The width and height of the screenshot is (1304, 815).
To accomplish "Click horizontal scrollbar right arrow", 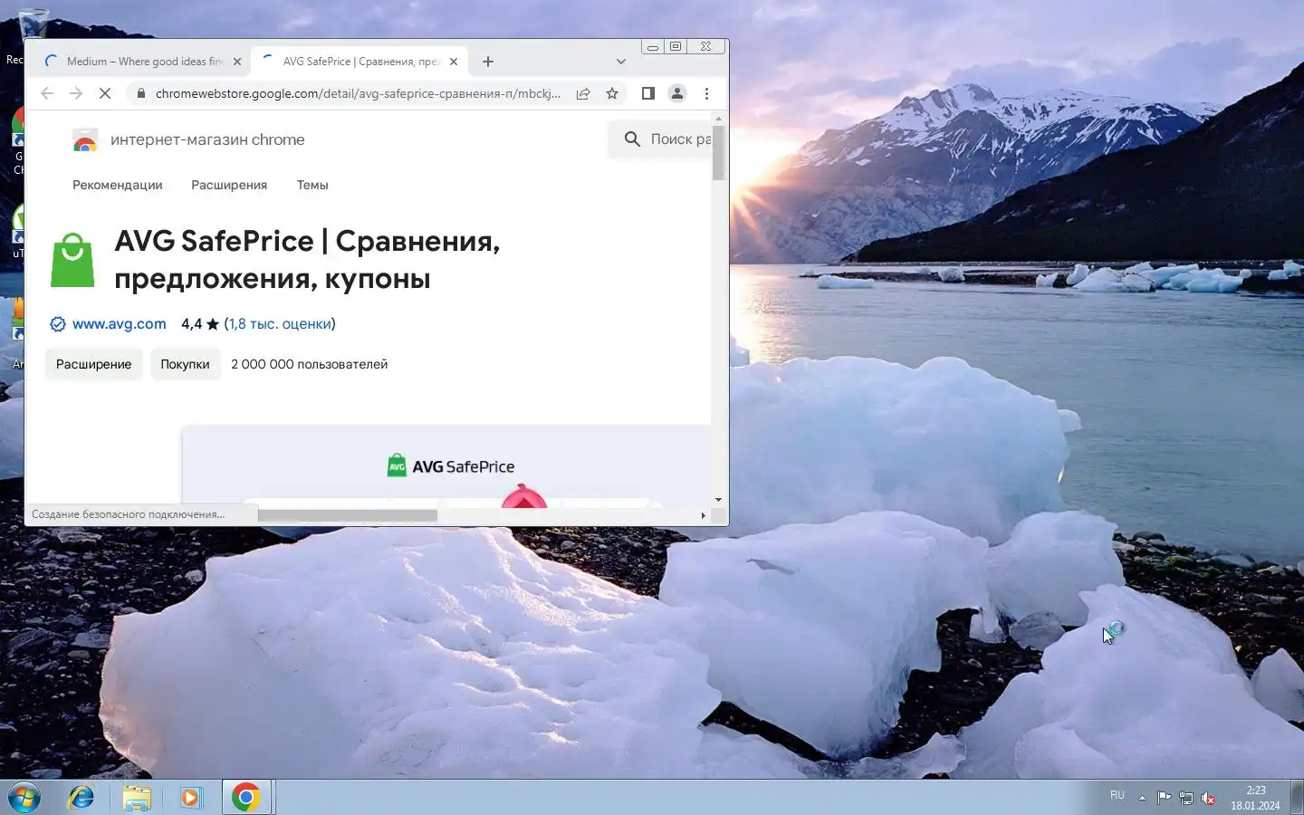I will pos(704,515).
